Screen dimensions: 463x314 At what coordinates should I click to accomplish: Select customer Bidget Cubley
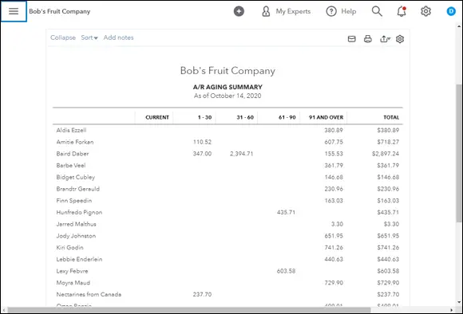[76, 177]
